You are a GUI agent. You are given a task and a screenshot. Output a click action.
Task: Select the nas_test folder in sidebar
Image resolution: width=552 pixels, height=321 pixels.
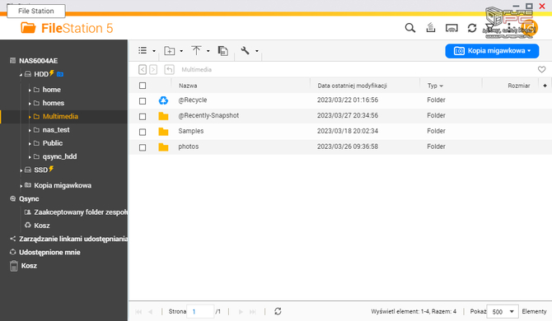(56, 130)
